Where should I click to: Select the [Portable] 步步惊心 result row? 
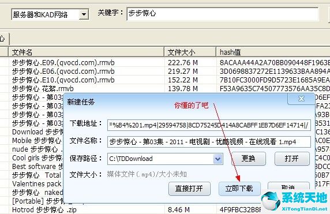(37, 201)
